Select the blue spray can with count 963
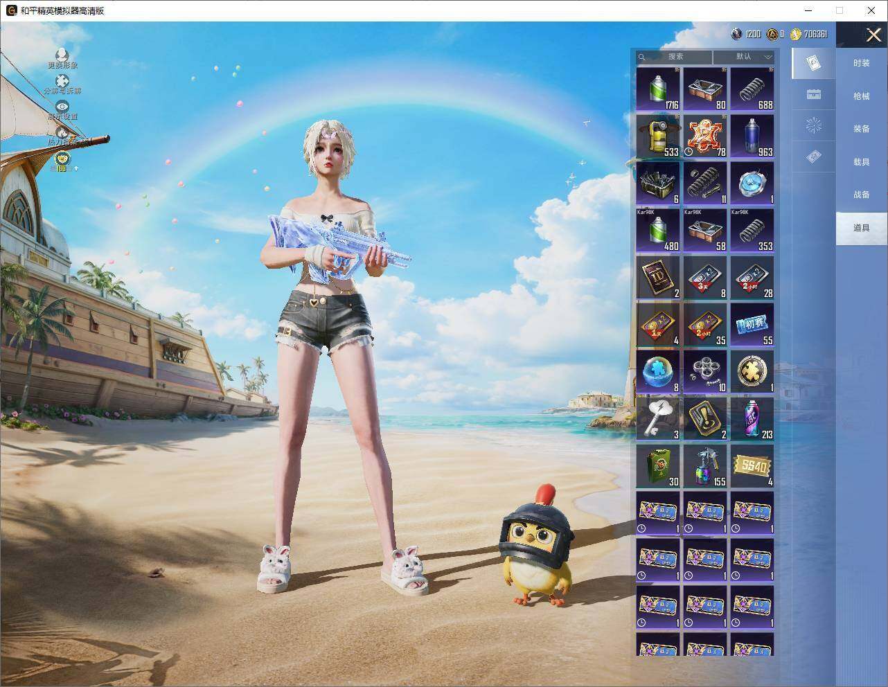The width and height of the screenshot is (888, 687). point(752,136)
